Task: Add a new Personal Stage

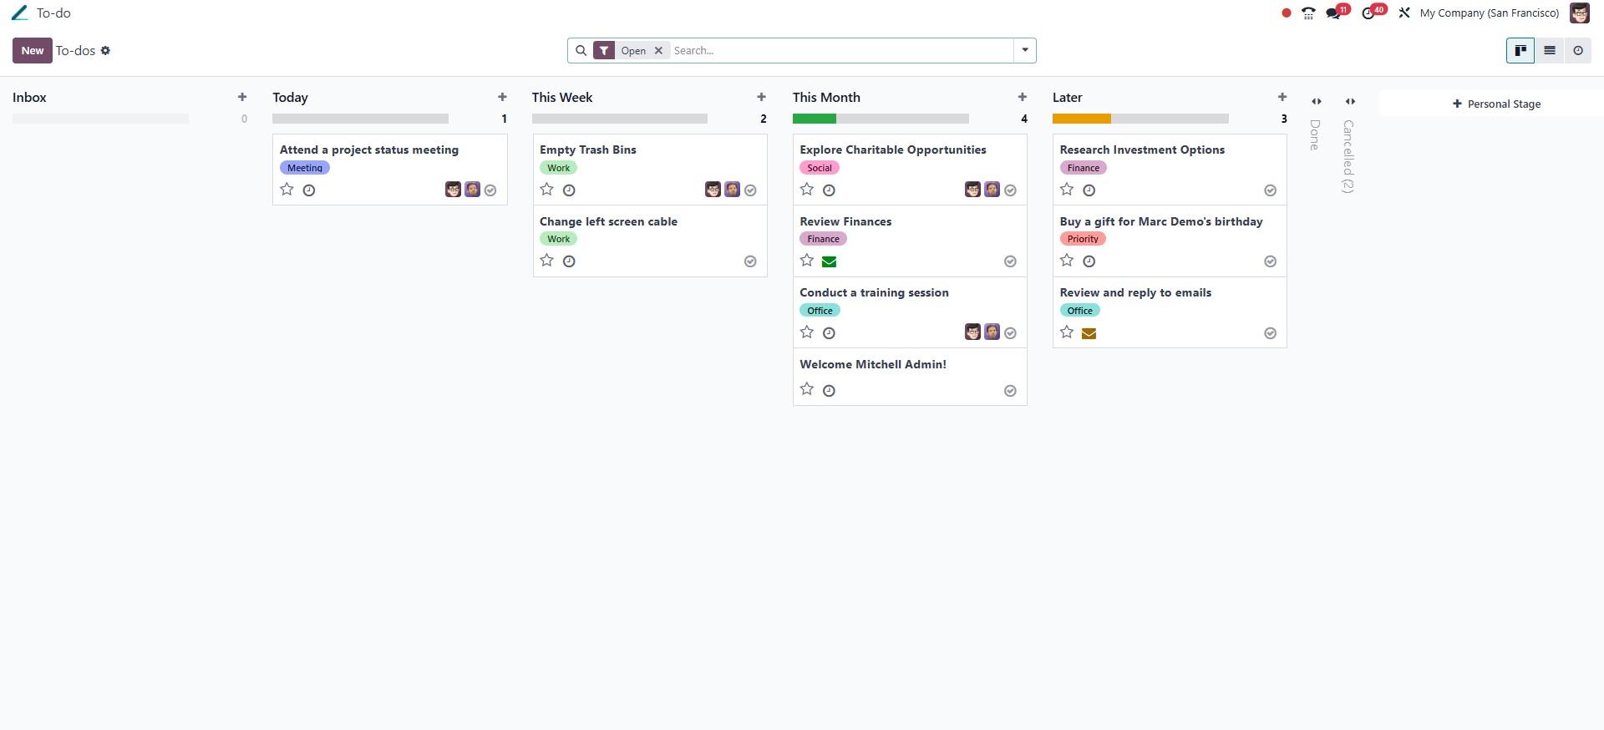Action: (1496, 104)
